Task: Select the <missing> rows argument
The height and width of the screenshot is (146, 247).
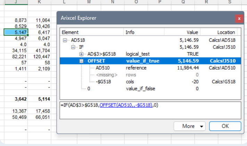Action: pyautogui.click(x=107, y=75)
